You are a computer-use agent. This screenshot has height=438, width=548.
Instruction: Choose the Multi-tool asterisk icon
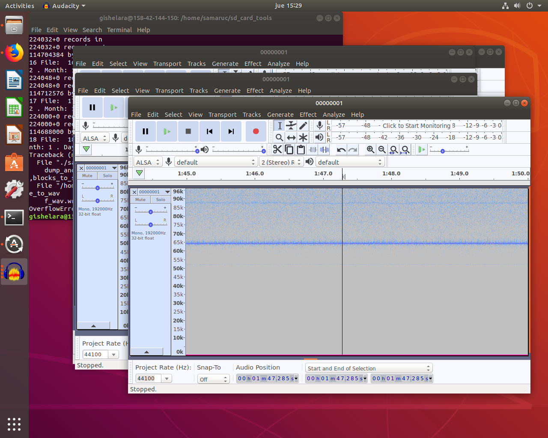[303, 137]
